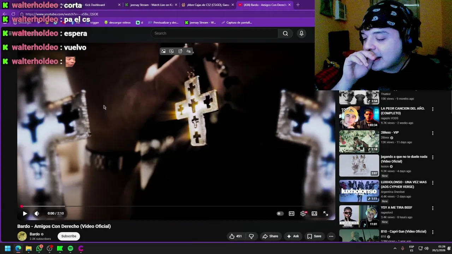Open picture-in-picture overlay icon on video

[x=163, y=51]
